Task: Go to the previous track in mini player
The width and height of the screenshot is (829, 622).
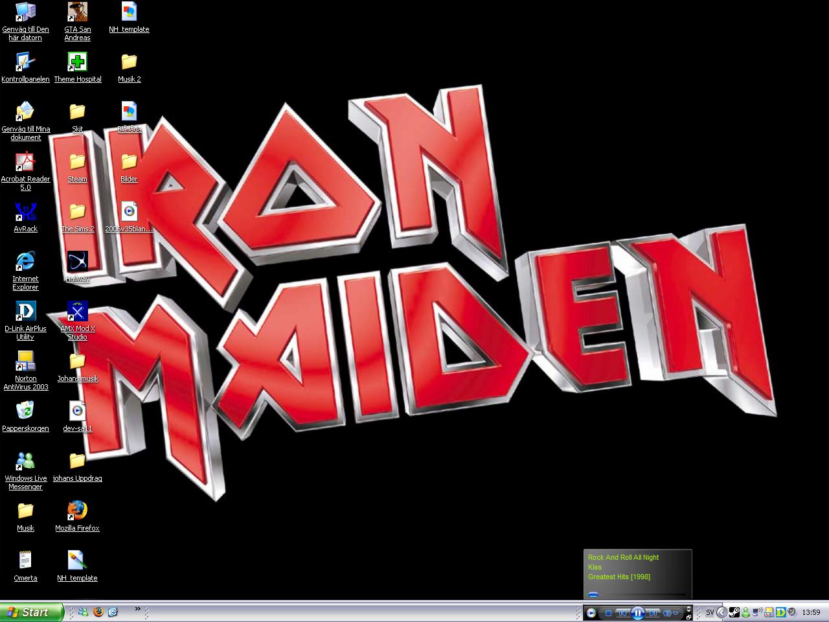Action: click(x=622, y=613)
